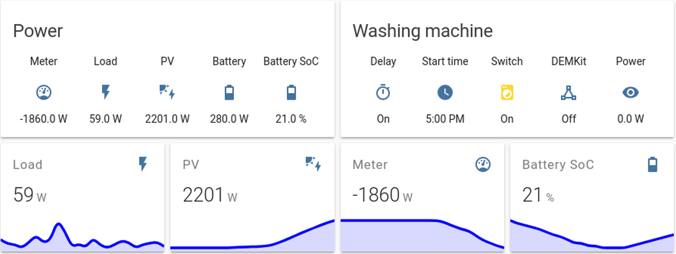Open the Battery SoC icon showing 21.0 %
Screen dimensions: 676x254
point(291,93)
